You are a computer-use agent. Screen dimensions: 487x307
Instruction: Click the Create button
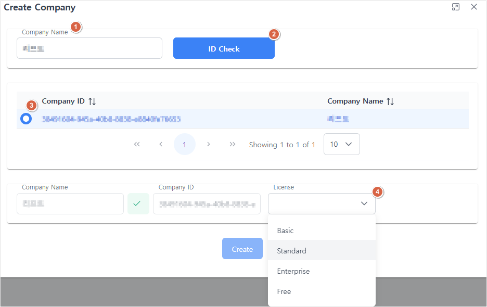click(242, 249)
